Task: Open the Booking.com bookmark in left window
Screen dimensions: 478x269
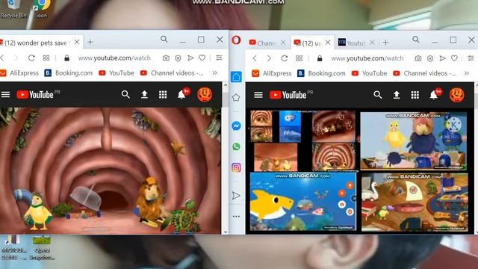Action: click(68, 73)
